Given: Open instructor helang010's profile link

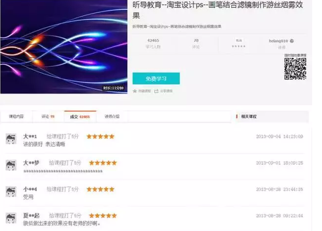Looking at the screenshot, I should (x=279, y=41).
